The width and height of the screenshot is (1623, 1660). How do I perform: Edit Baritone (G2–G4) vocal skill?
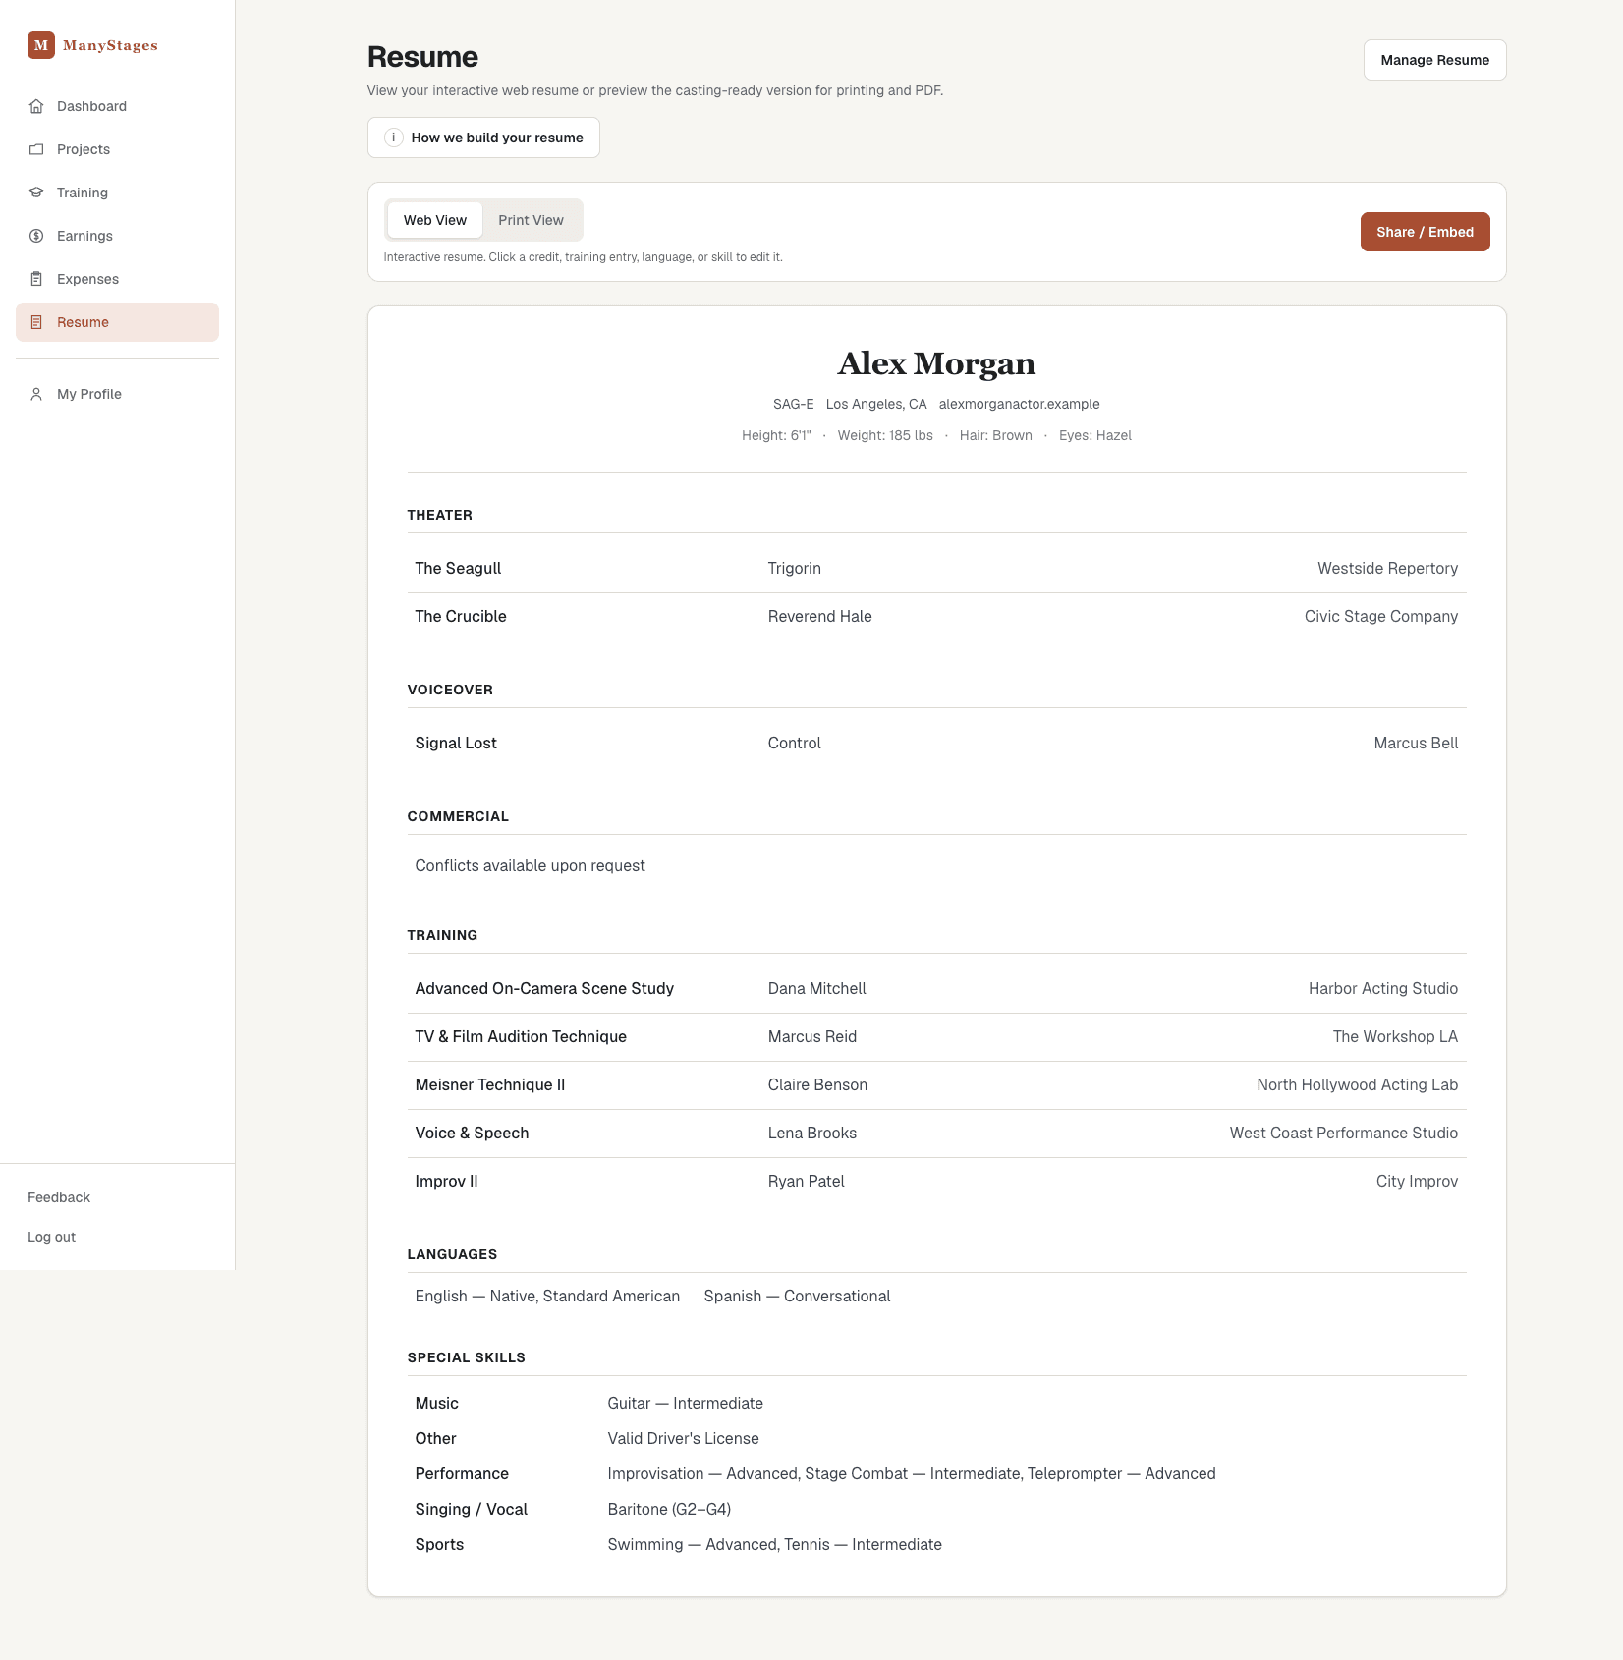[669, 1510]
